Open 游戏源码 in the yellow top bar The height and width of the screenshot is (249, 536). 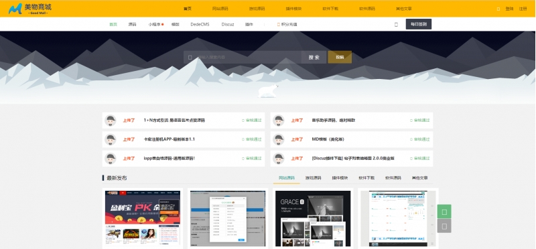[257, 9]
